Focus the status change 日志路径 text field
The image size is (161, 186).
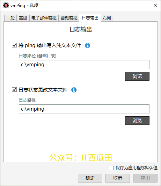(x=84, y=109)
